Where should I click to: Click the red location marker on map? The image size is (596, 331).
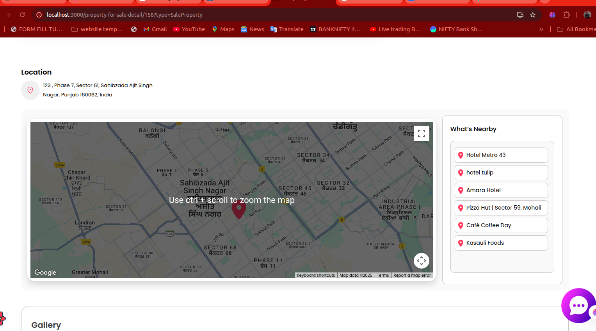tap(239, 210)
